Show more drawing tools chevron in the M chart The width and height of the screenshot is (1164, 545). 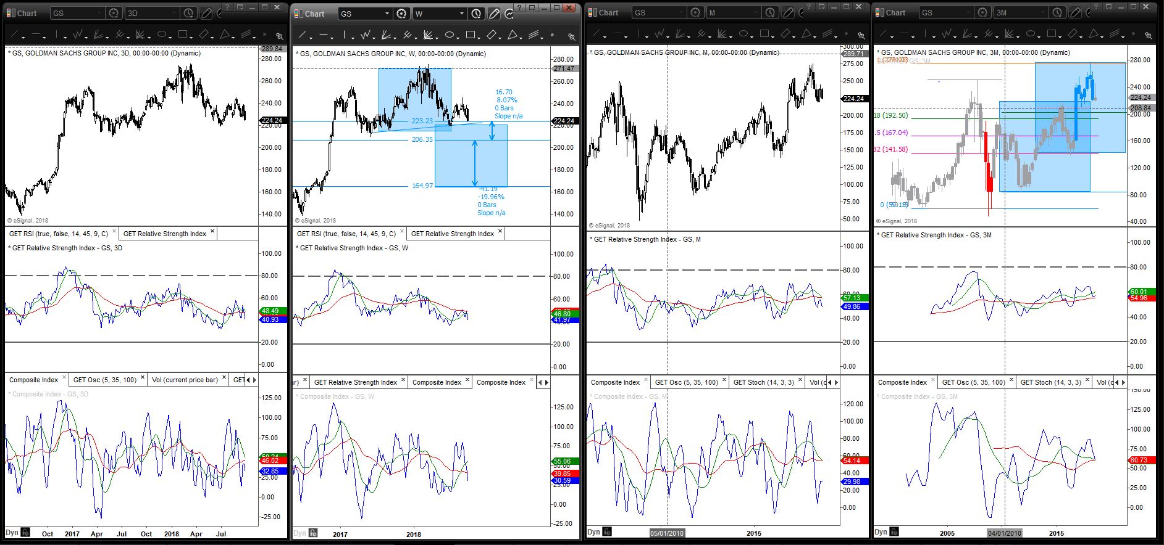(x=846, y=35)
